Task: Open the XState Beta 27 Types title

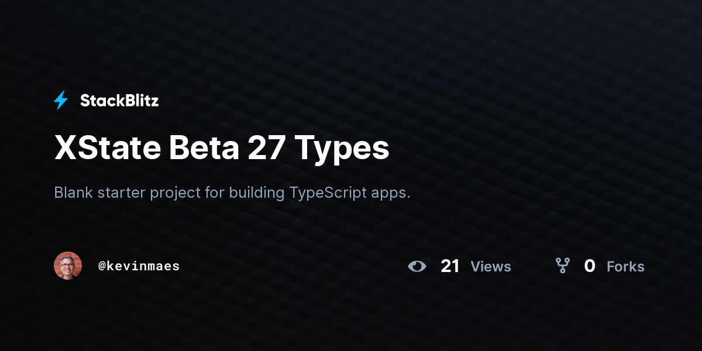Action: tap(222, 148)
